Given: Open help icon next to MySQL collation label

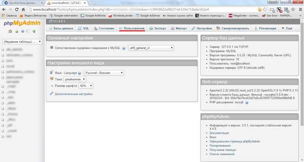Looking at the screenshot, I should (124, 48).
